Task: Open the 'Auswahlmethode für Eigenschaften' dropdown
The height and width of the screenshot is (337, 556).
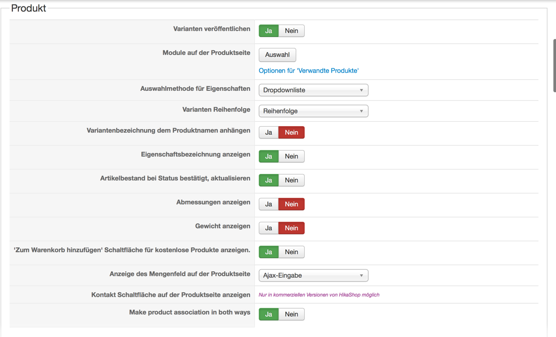Action: tap(313, 90)
